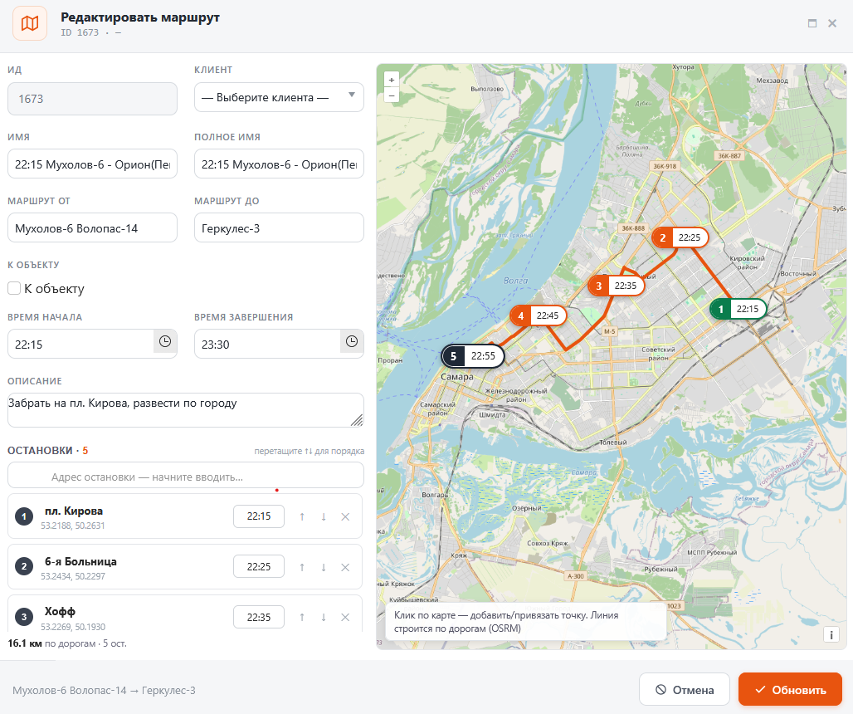Zoom in on the map
Image resolution: width=853 pixels, height=714 pixels.
pyautogui.click(x=391, y=80)
